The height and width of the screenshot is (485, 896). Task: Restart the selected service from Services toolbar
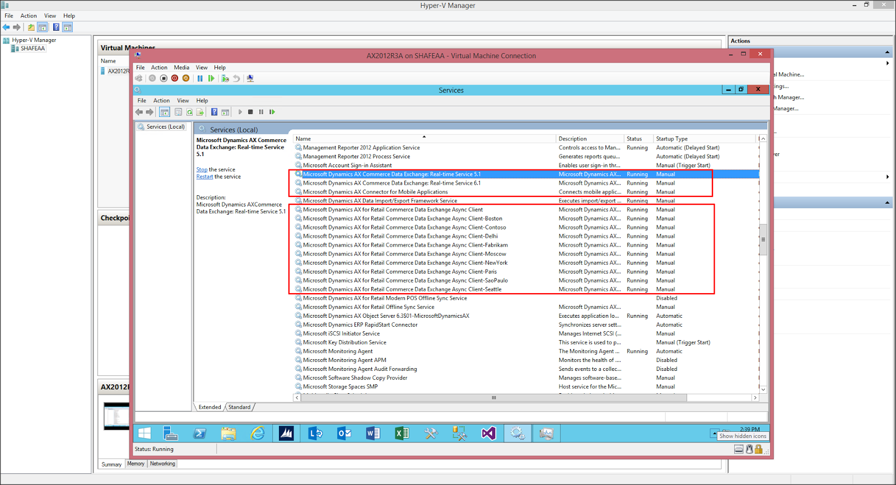coord(272,112)
